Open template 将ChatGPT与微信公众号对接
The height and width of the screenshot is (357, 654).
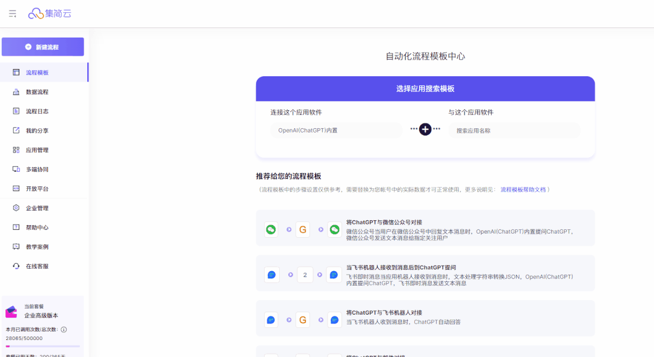(x=426, y=228)
